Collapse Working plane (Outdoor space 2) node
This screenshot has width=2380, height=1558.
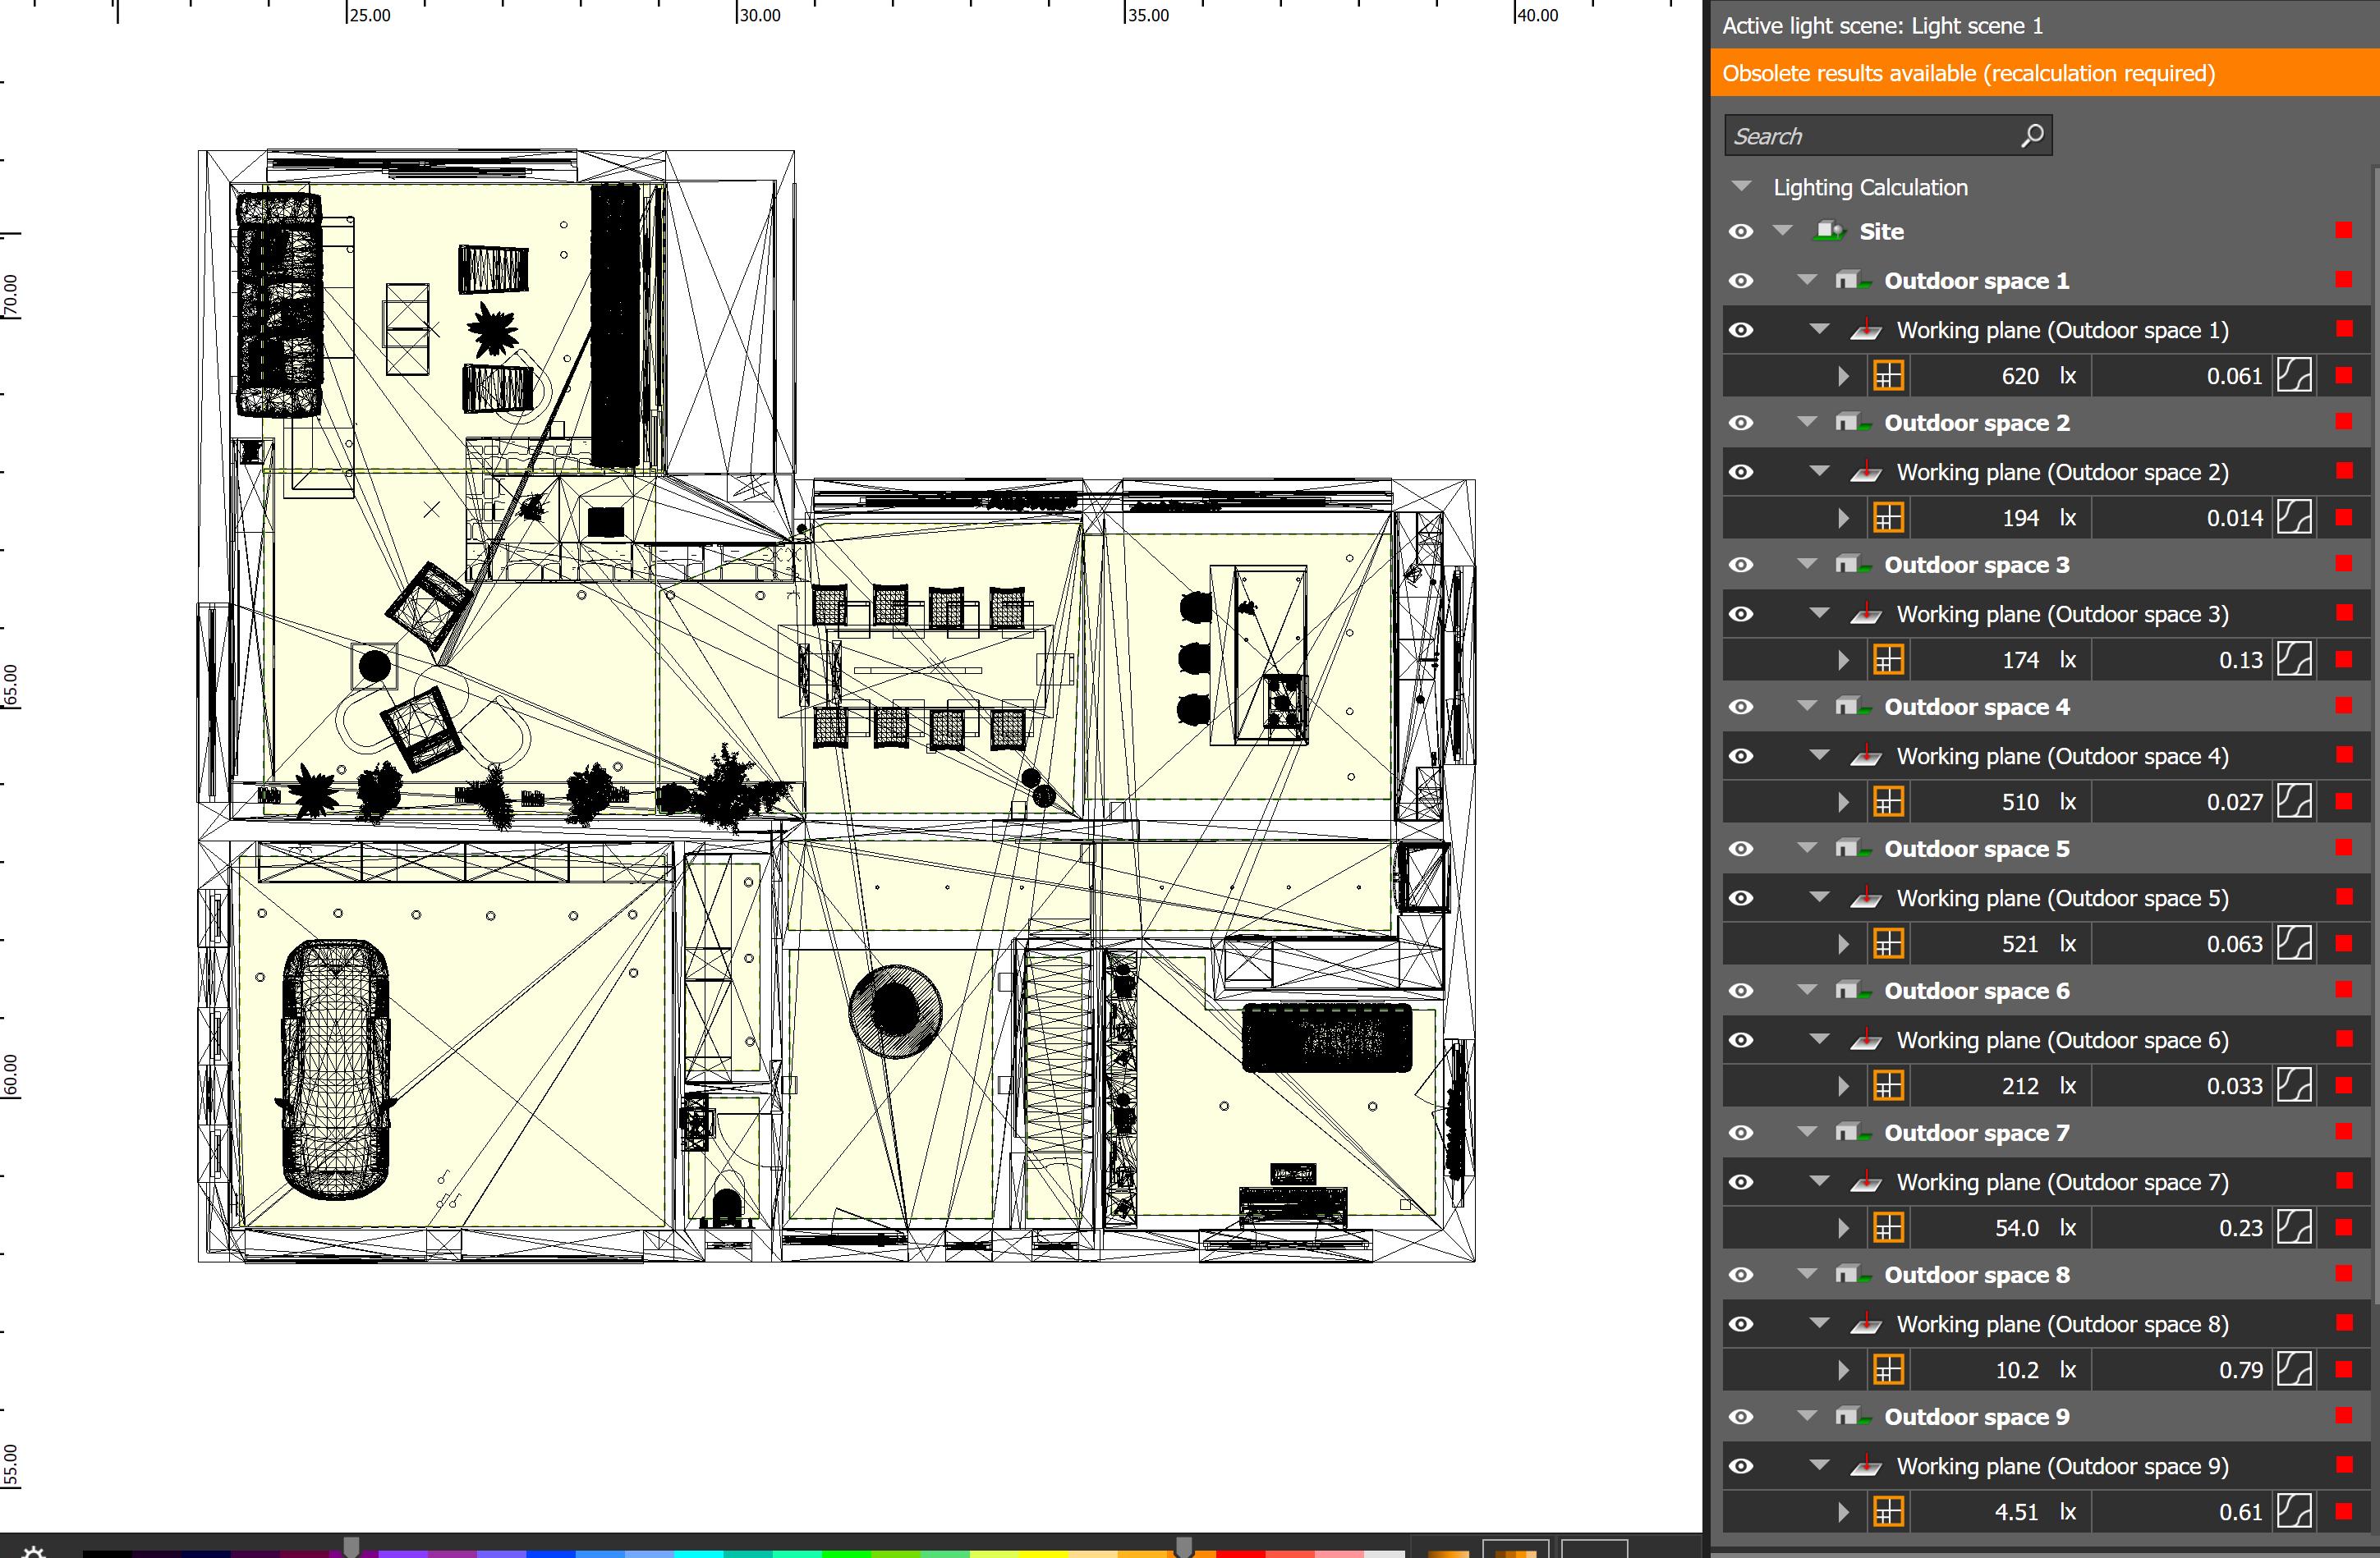coord(1820,470)
